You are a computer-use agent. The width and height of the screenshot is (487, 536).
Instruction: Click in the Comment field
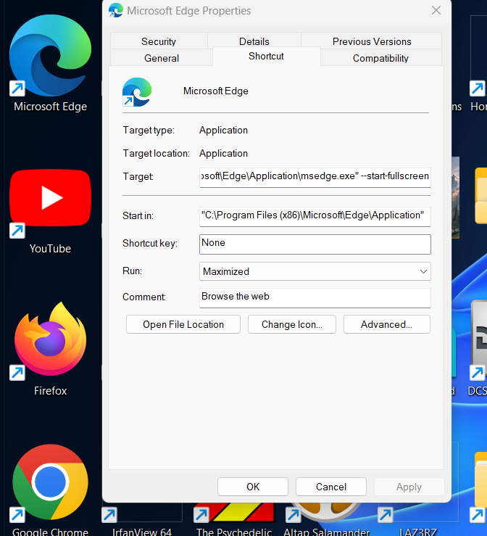(x=315, y=298)
